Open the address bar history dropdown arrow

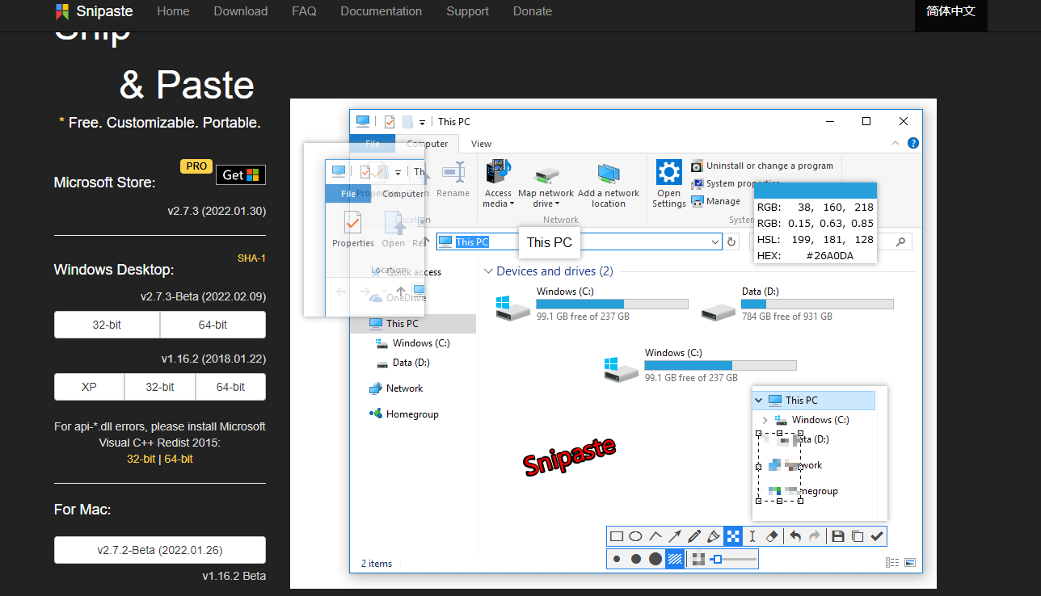714,241
